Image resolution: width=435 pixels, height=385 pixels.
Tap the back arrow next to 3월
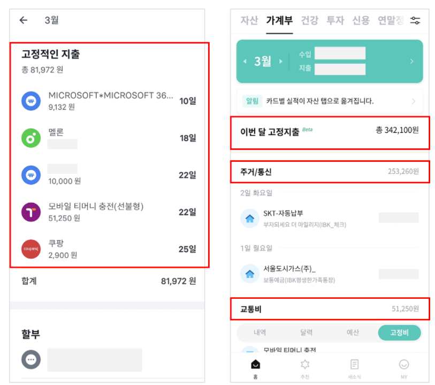pyautogui.click(x=24, y=20)
